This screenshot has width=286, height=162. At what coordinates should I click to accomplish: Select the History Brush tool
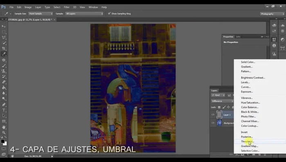point(4,76)
